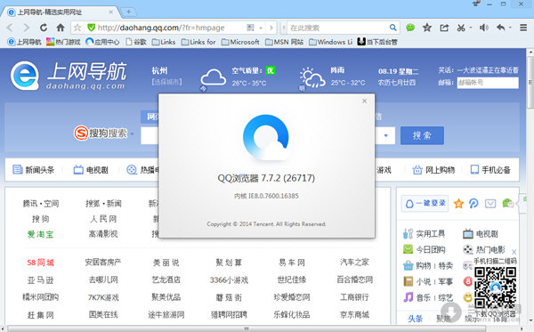Viewport: 534px width, 332px height.
Task: Reload the page with the refresh icon
Action: point(44,28)
